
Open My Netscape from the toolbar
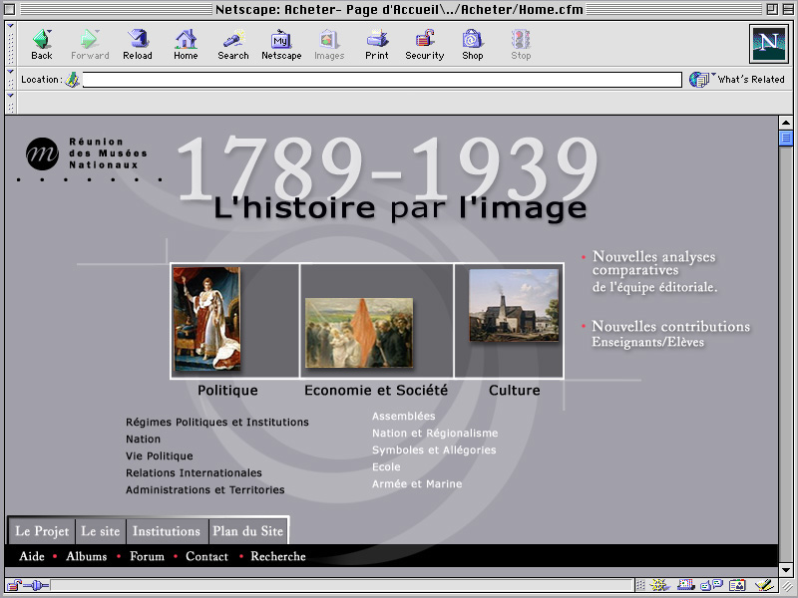click(281, 44)
